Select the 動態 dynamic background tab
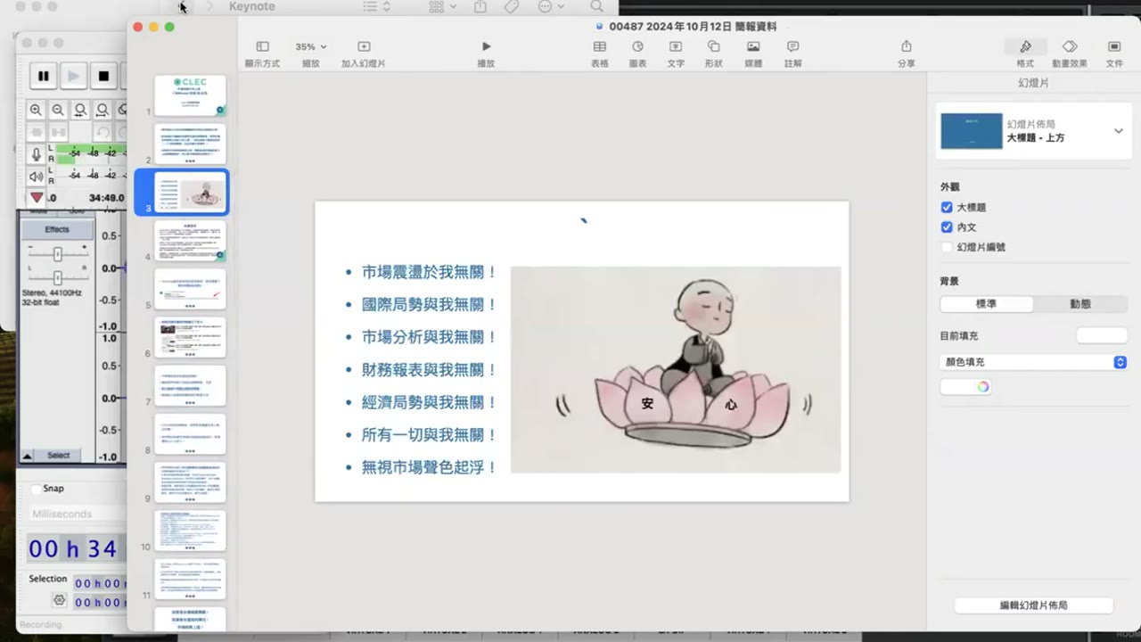 (1080, 304)
